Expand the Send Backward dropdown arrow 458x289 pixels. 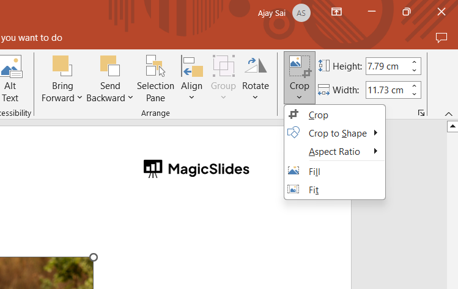click(130, 98)
